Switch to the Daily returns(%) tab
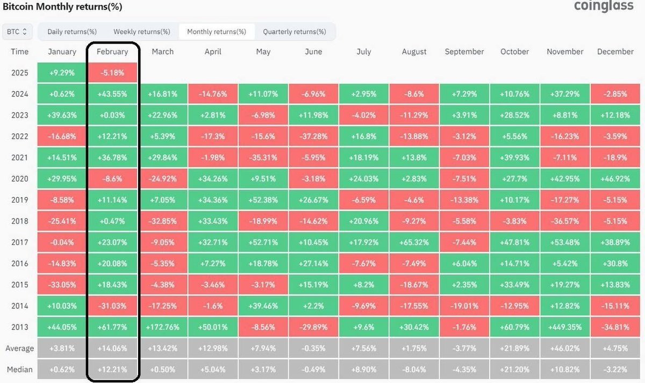Viewport: 645px width, 383px height. tap(71, 31)
